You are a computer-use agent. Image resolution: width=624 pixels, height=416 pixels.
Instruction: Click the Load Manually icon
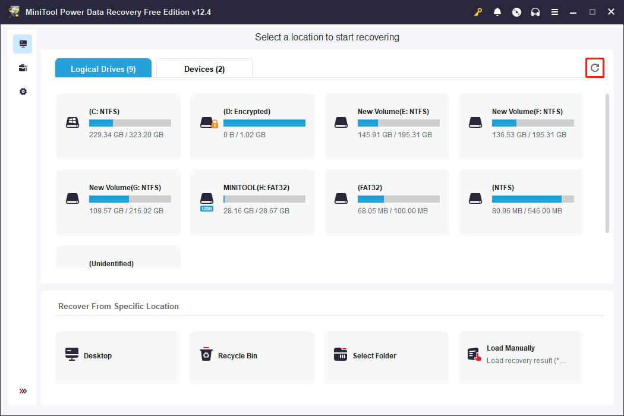[x=474, y=354]
